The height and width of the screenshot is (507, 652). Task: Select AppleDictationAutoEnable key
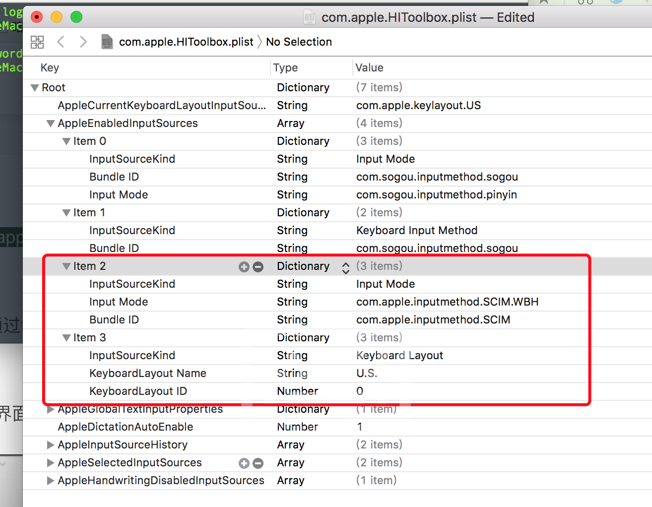(x=126, y=427)
